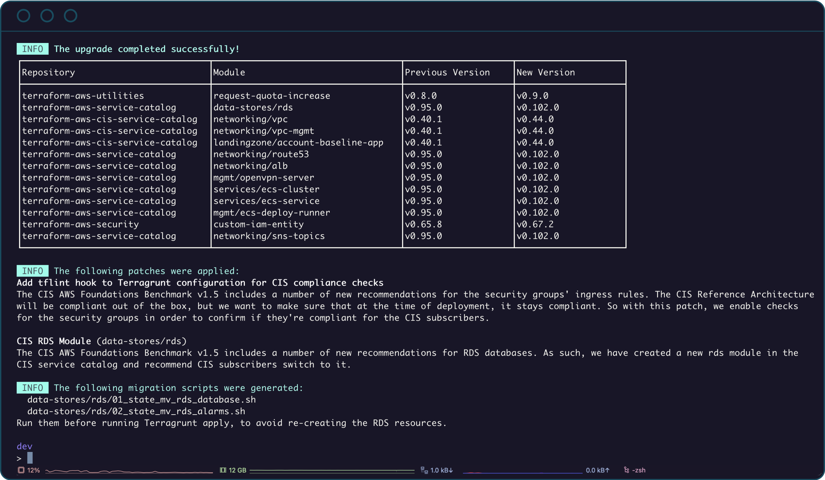This screenshot has height=480, width=825.
Task: Click v0.67.2 new version cell
Action: point(535,225)
